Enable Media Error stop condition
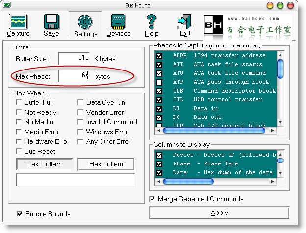 coord(19,132)
